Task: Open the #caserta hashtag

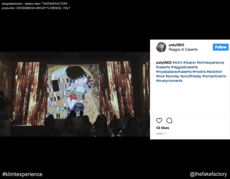Action: (163, 67)
